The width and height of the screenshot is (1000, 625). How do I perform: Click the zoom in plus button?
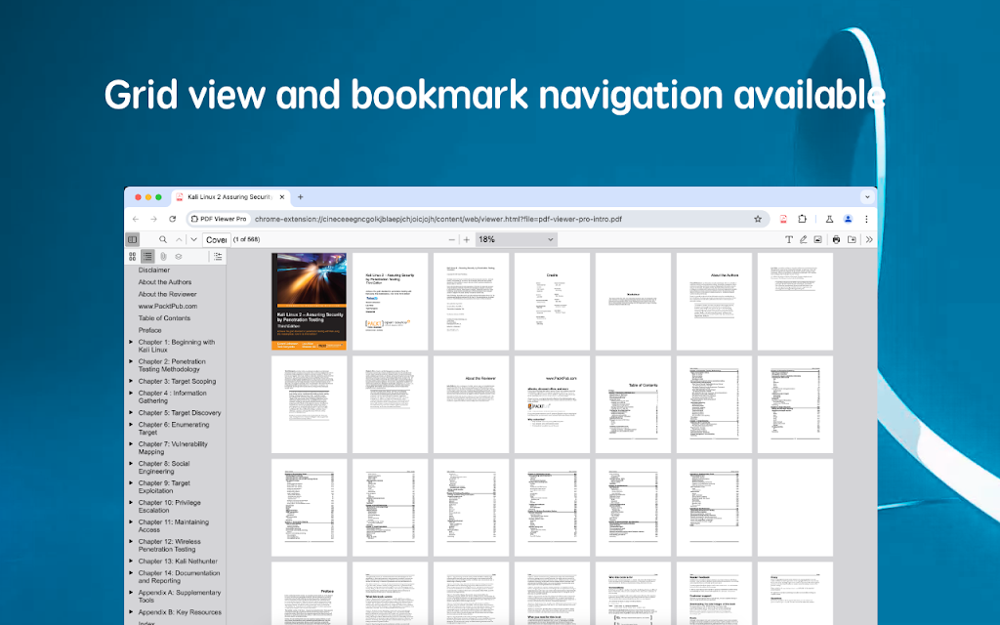pos(467,239)
